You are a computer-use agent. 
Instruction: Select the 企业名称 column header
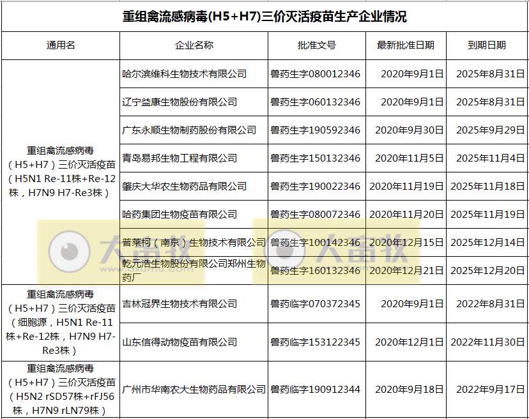coord(193,45)
